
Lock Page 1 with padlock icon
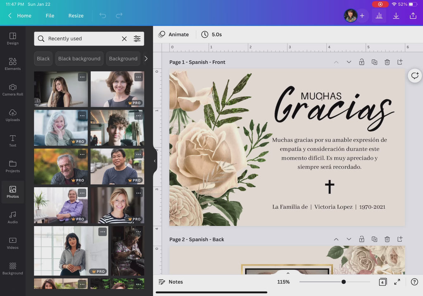click(361, 62)
